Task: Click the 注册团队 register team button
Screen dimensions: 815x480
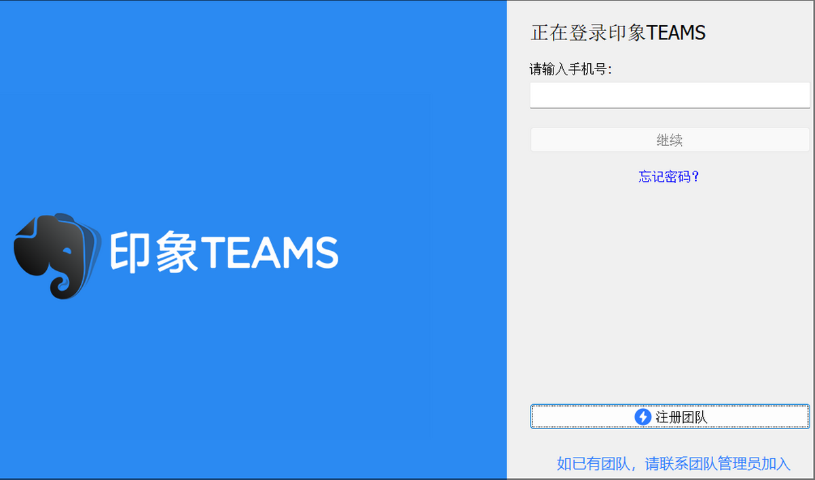Action: point(670,417)
